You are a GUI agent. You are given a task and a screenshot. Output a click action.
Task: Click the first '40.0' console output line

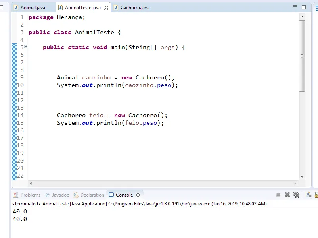pyautogui.click(x=20, y=212)
